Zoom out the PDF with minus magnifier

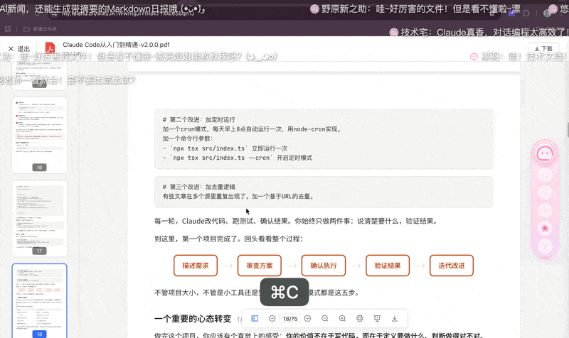[325, 318]
